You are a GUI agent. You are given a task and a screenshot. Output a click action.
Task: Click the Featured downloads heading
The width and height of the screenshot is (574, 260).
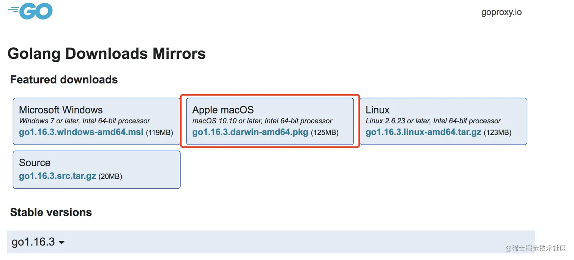tap(64, 80)
